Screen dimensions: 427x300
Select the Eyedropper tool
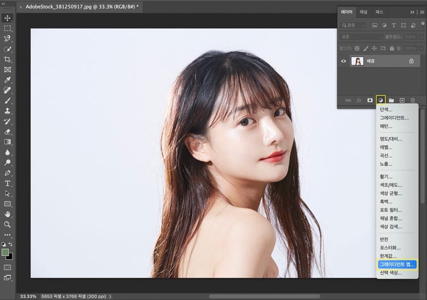7,80
